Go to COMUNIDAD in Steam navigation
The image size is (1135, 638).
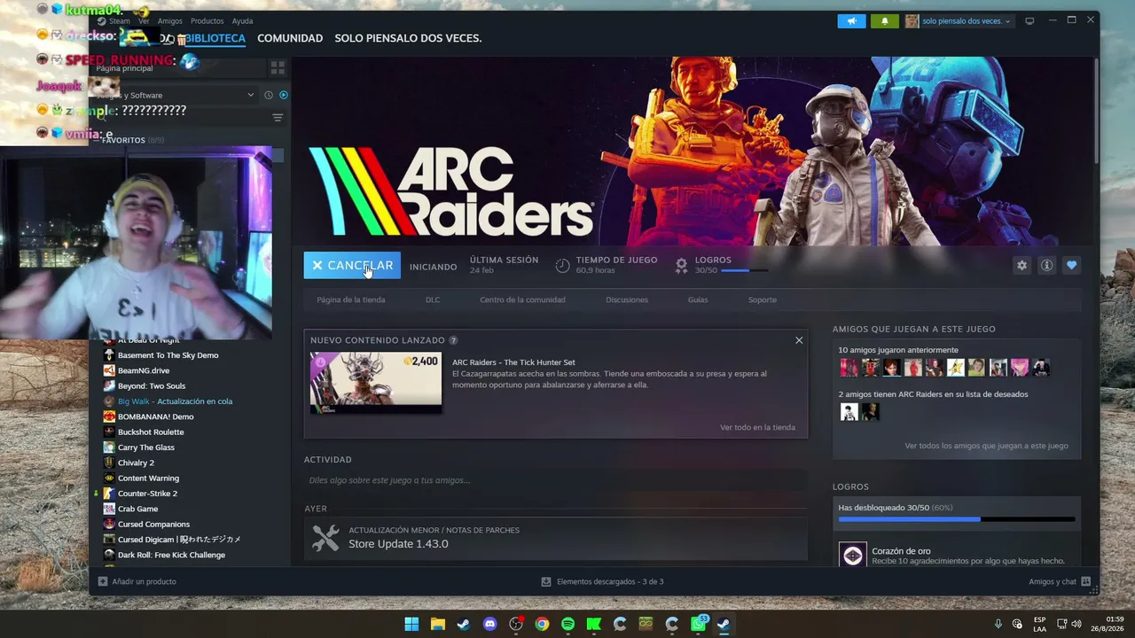pyautogui.click(x=290, y=38)
